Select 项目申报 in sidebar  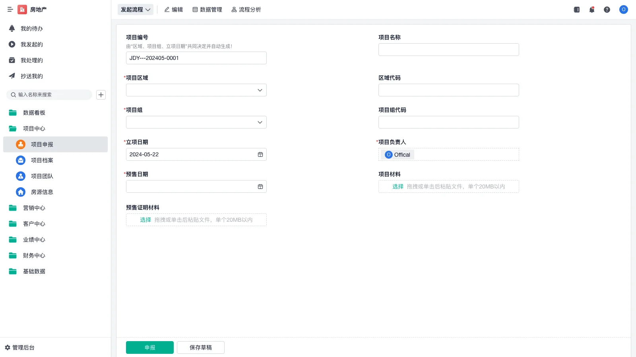click(55, 144)
